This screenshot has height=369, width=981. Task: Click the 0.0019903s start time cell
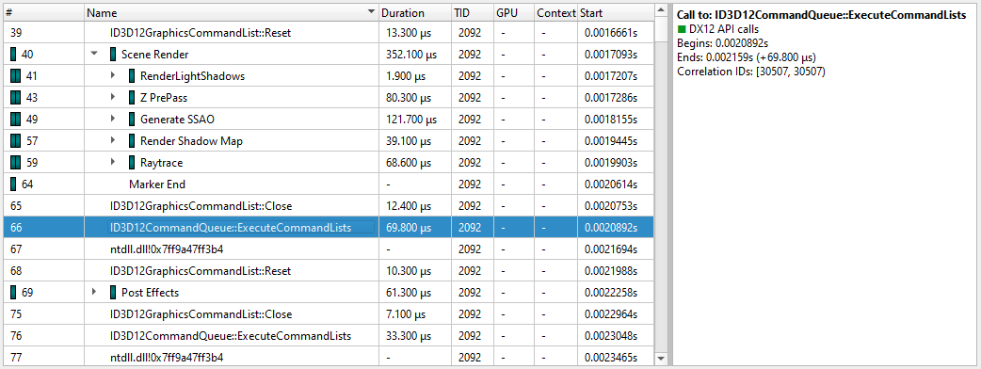click(615, 163)
